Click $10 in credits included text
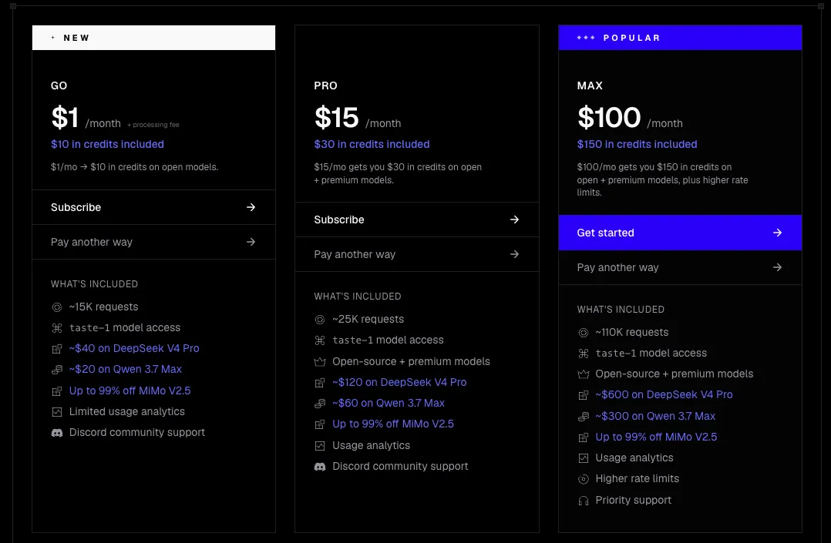This screenshot has height=543, width=831. [108, 144]
